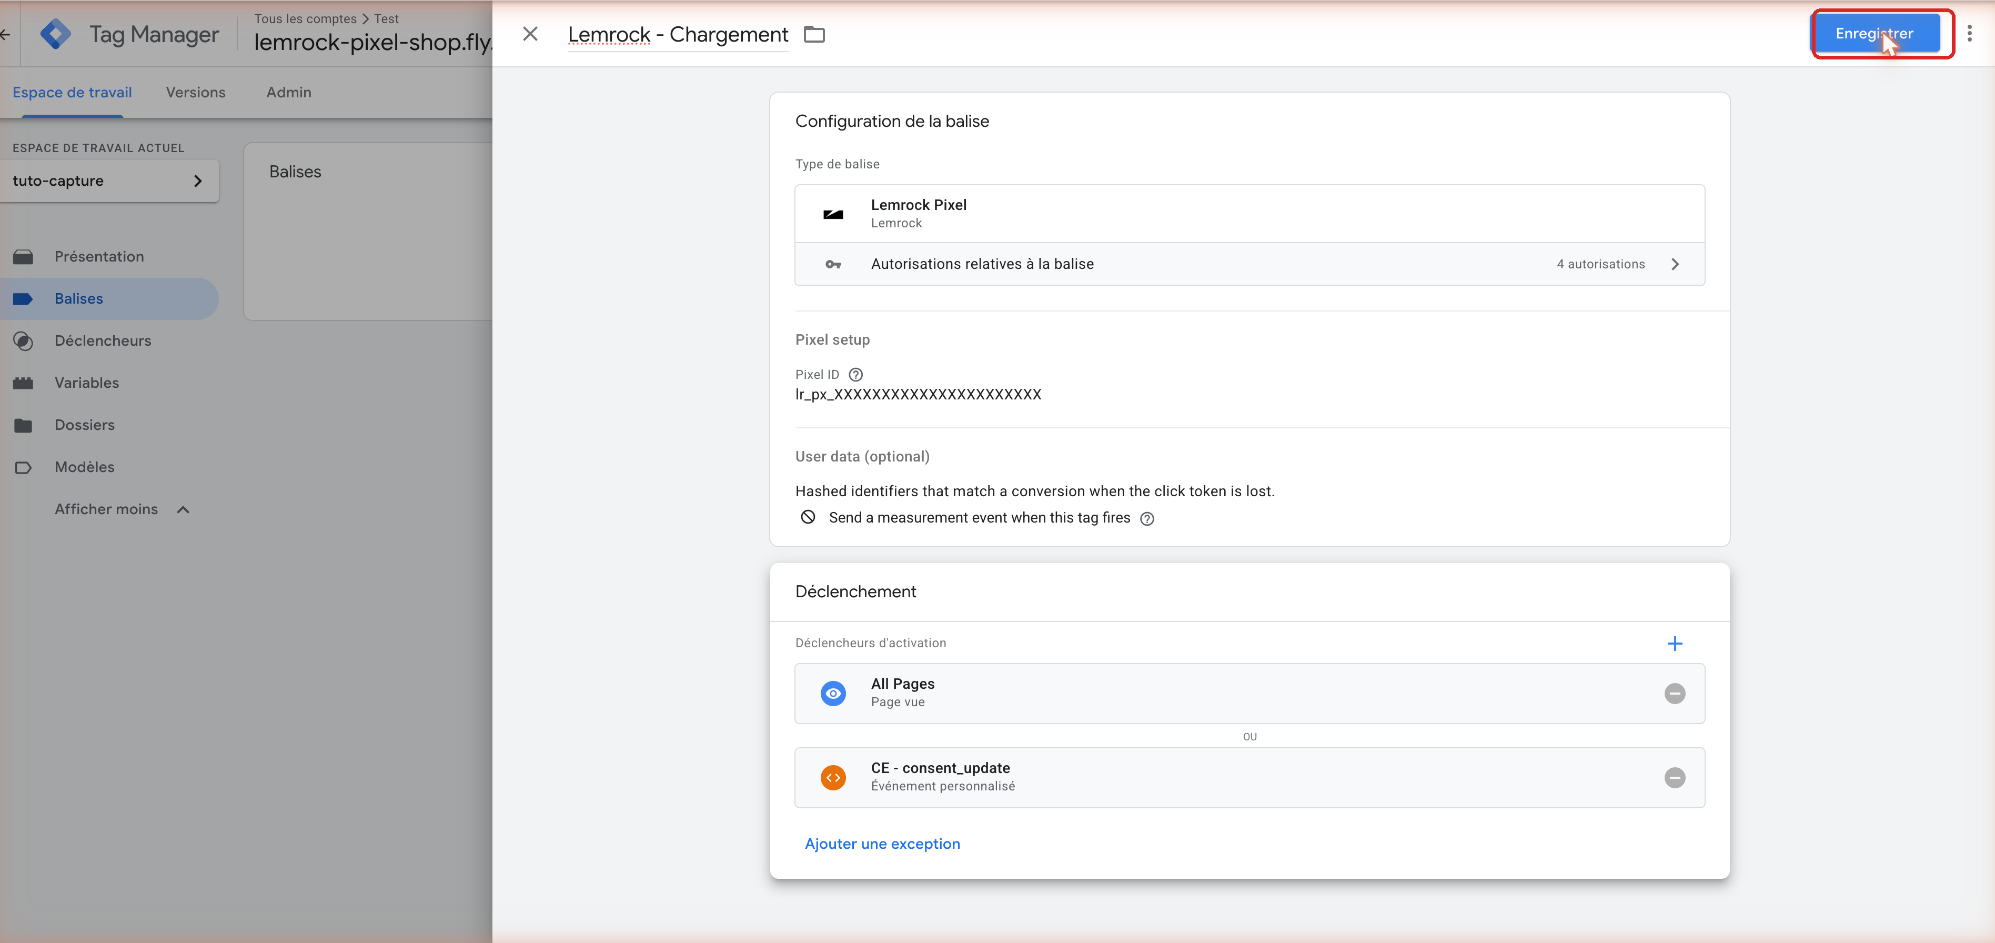Open Dossiers in the sidebar

coord(84,425)
